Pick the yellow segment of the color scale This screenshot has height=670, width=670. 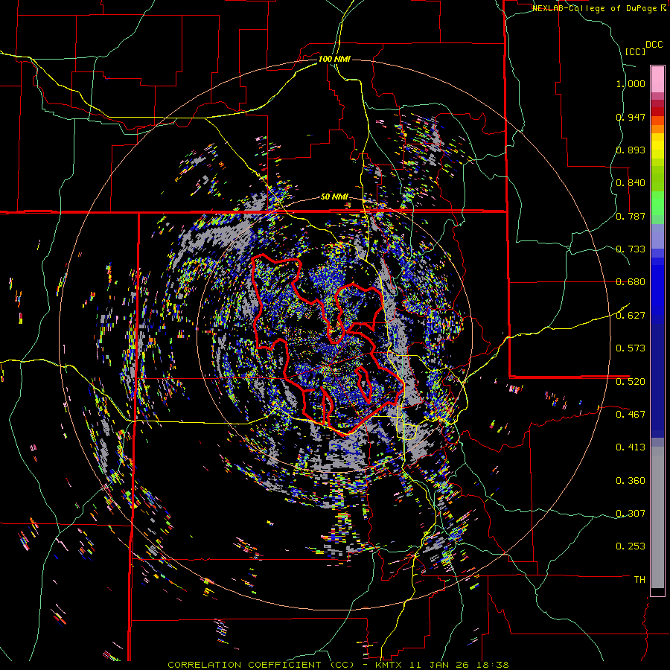coord(657,146)
